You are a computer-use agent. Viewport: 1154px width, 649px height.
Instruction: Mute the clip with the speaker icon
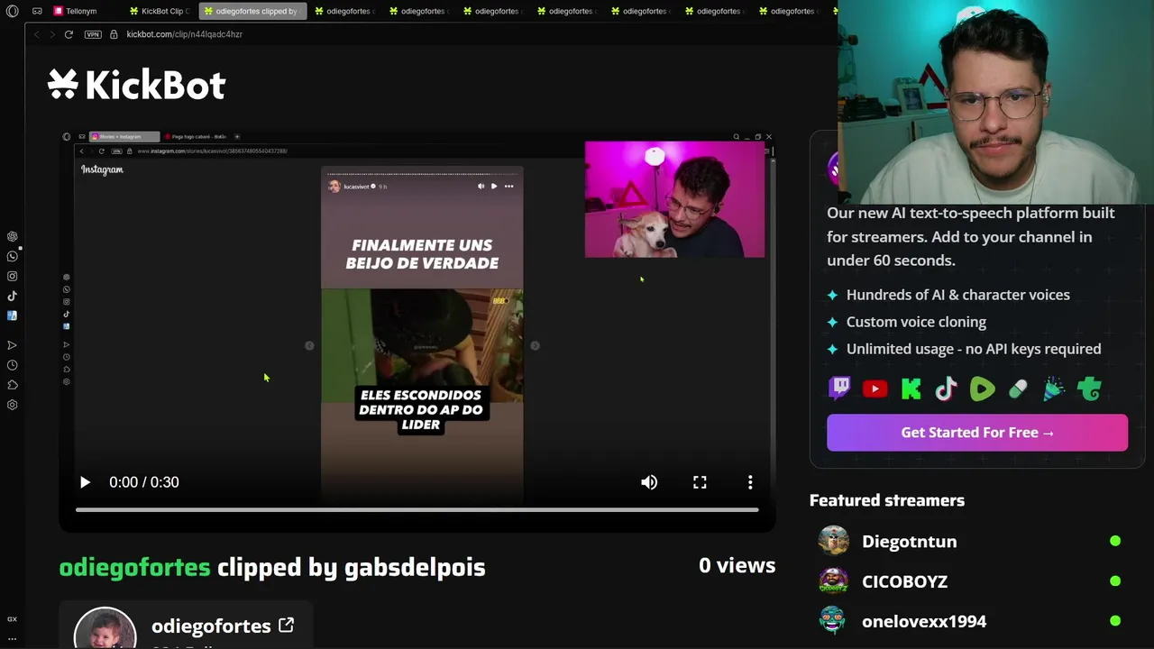649,482
